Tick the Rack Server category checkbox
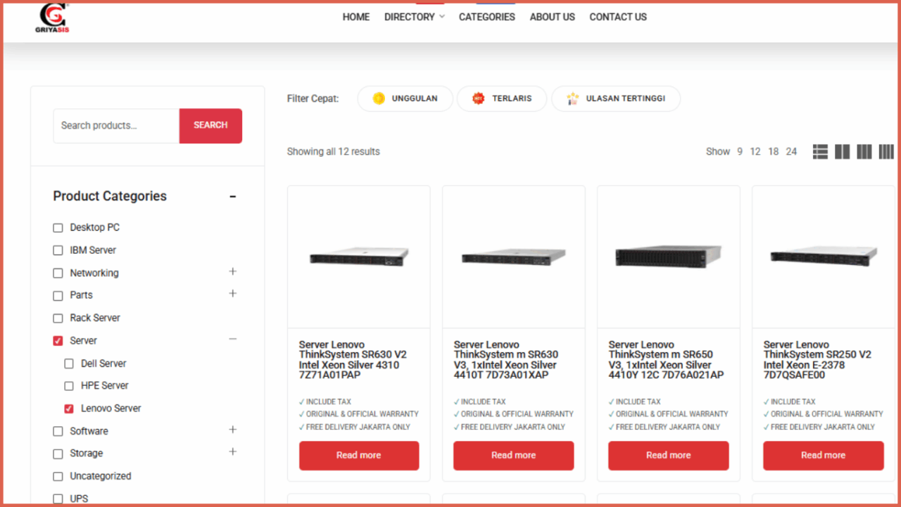The width and height of the screenshot is (901, 507). tap(58, 318)
